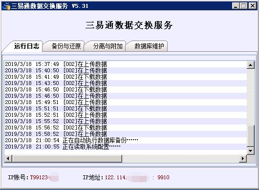
Task: Select log entry at 15:49:51
Action: tap(126, 102)
